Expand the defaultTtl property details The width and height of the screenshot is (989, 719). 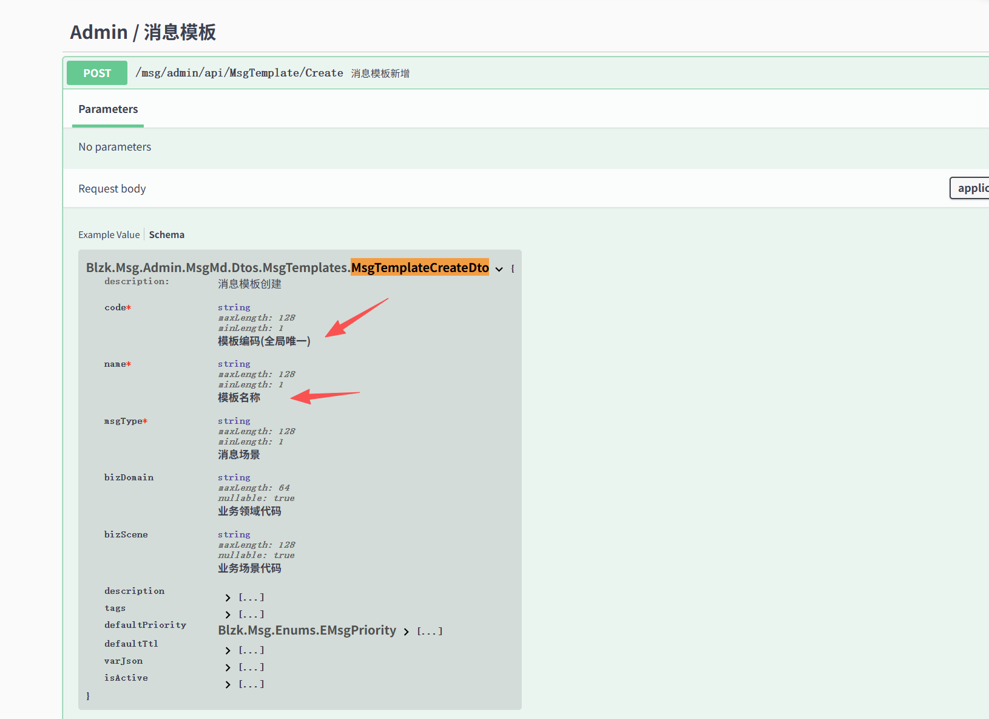pyautogui.click(x=228, y=651)
